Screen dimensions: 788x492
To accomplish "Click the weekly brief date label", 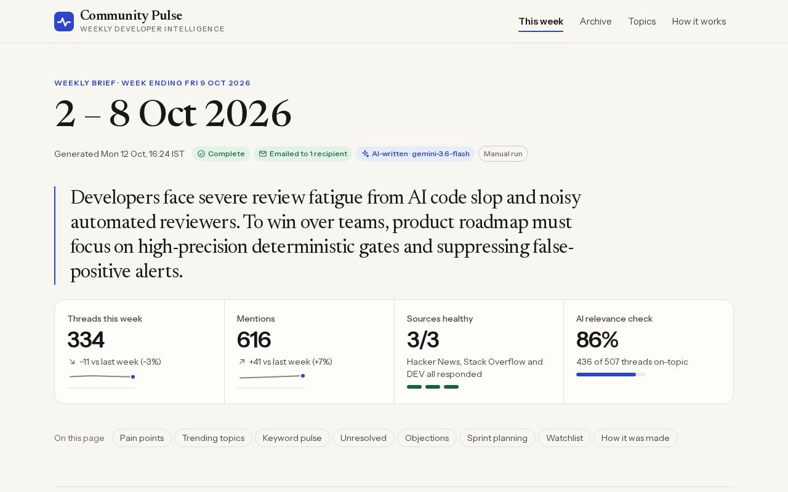I will [152, 83].
